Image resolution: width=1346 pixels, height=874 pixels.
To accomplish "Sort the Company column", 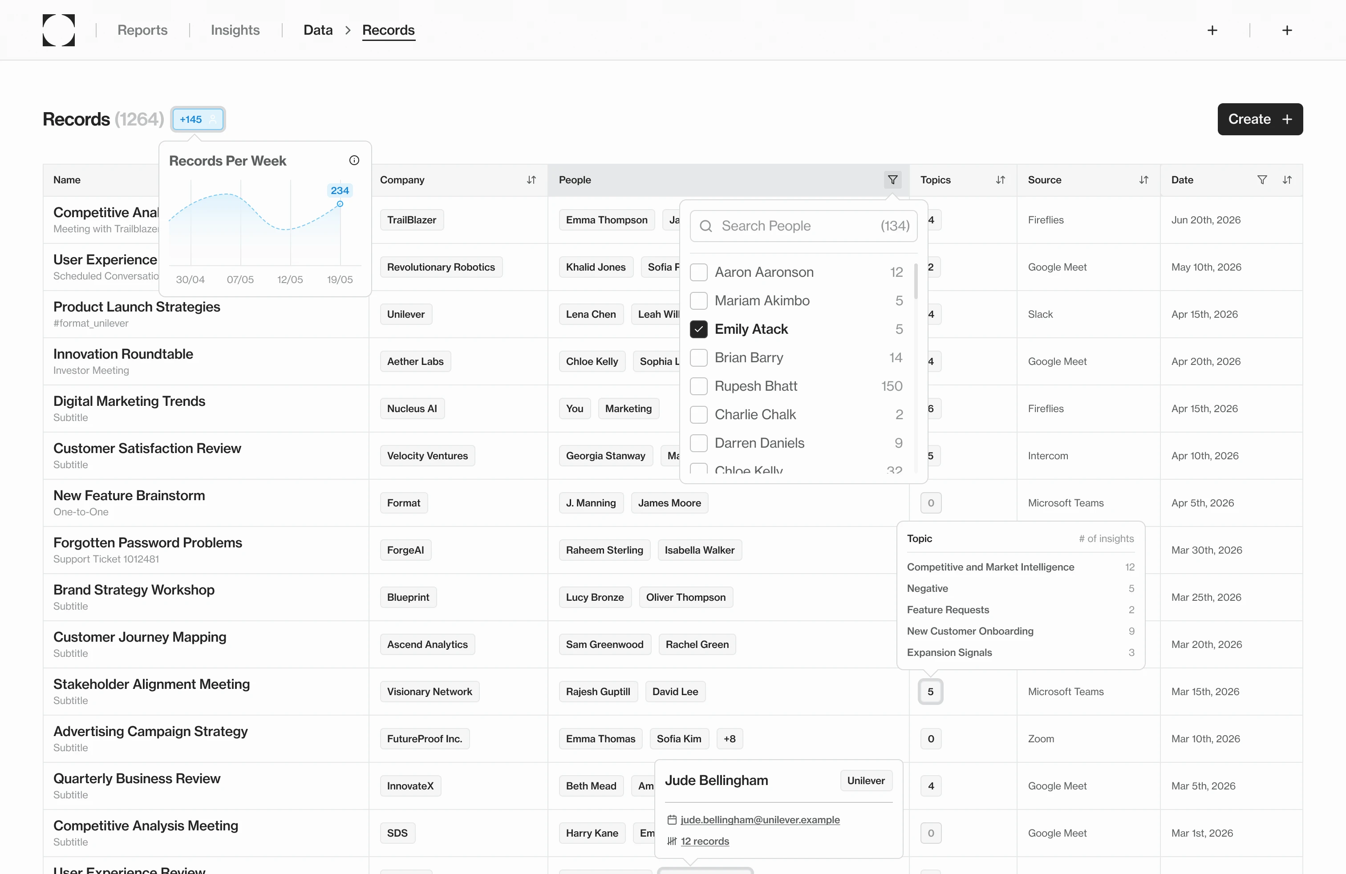I will coord(531,180).
